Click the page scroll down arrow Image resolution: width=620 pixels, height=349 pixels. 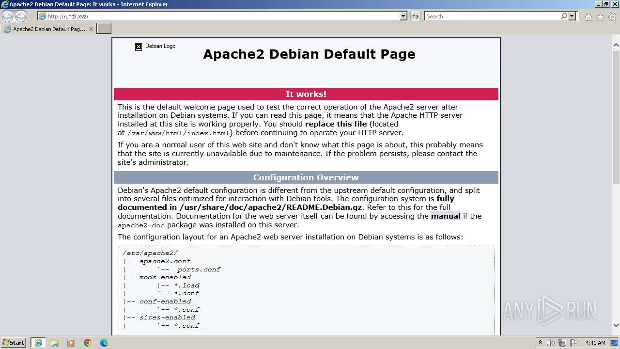616,326
